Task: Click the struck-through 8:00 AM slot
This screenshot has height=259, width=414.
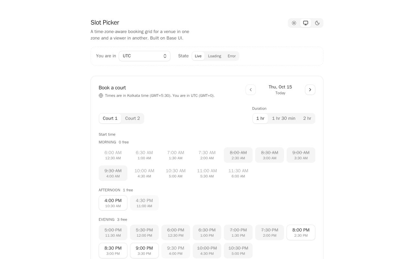Action: [238, 155]
